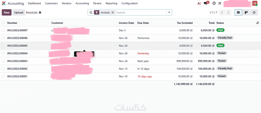Expand the search options dropdown arrow

tap(169, 12)
